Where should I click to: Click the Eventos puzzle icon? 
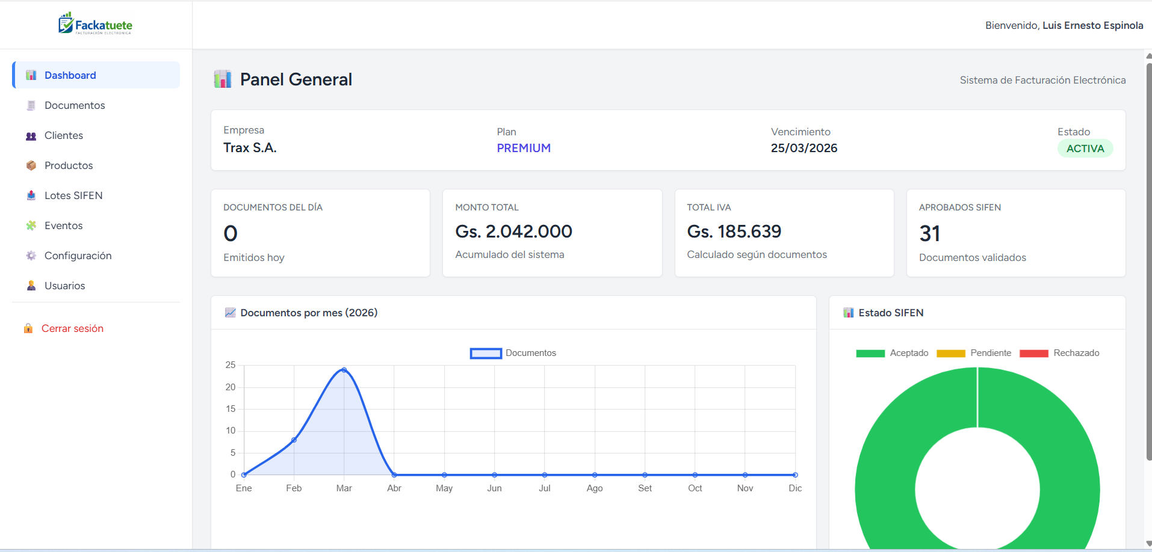(x=31, y=225)
